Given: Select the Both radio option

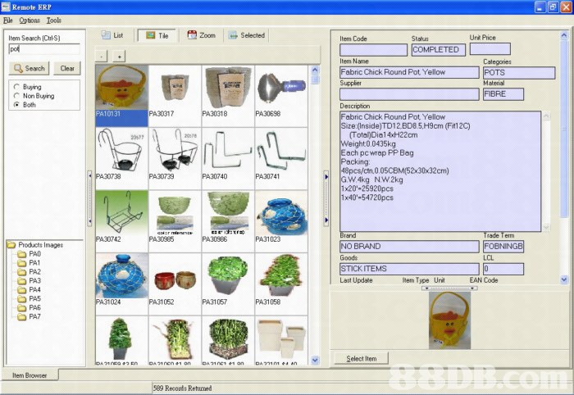Looking at the screenshot, I should pyautogui.click(x=16, y=105).
